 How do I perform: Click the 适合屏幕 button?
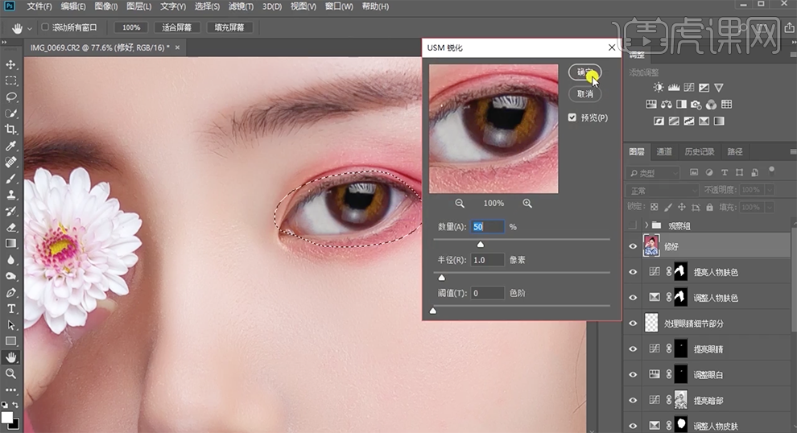pos(177,27)
